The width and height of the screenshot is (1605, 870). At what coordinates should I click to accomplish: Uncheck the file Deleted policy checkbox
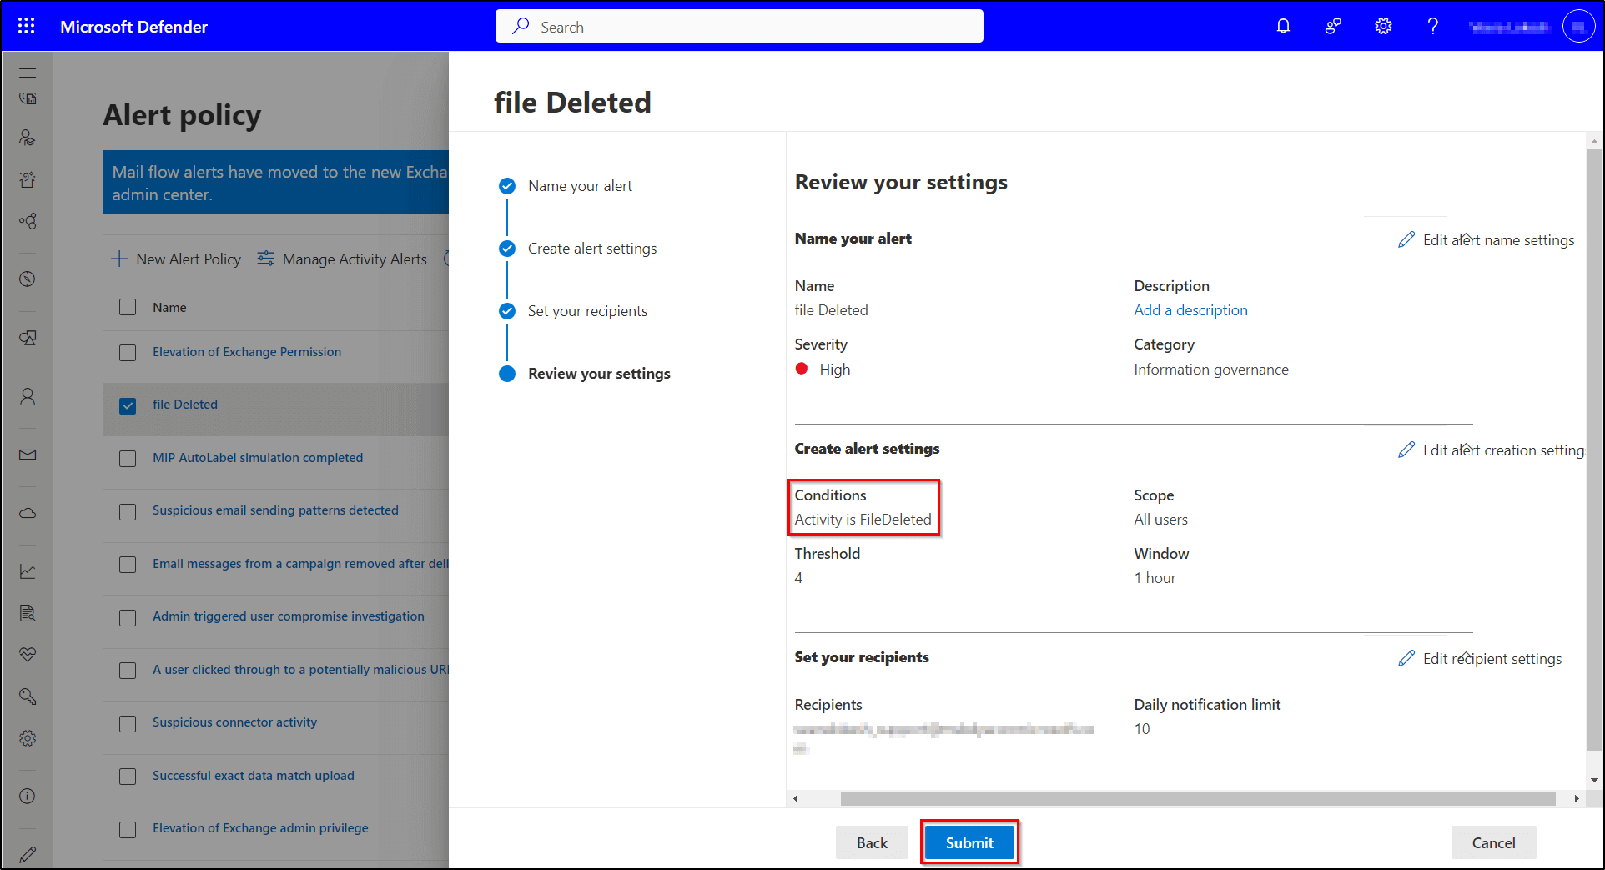coord(128,405)
